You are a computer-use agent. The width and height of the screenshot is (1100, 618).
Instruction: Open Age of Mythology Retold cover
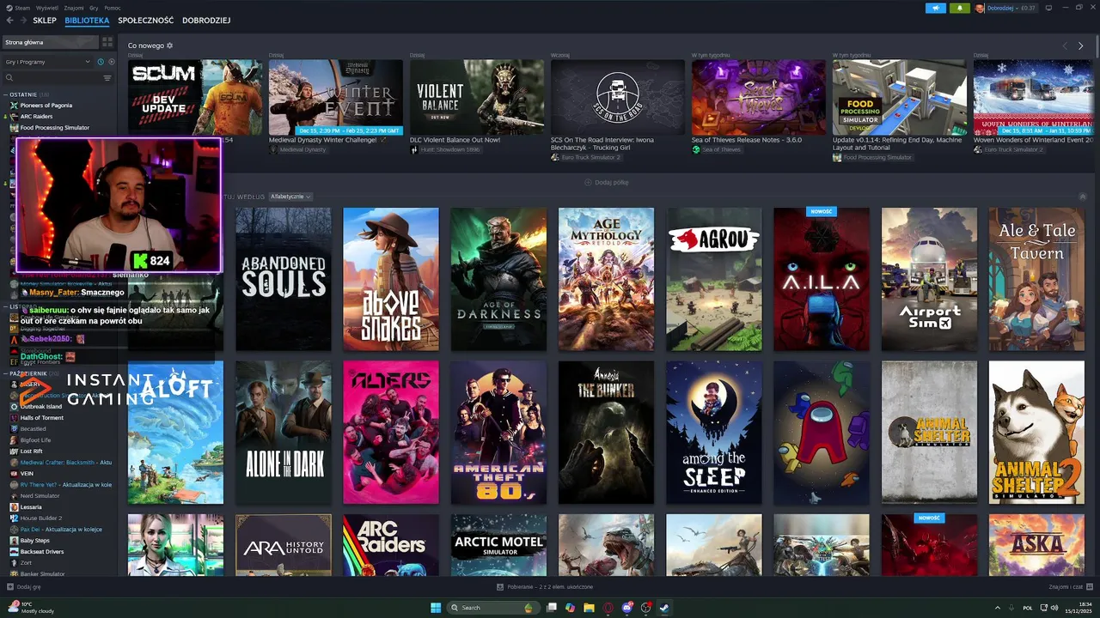pos(606,279)
